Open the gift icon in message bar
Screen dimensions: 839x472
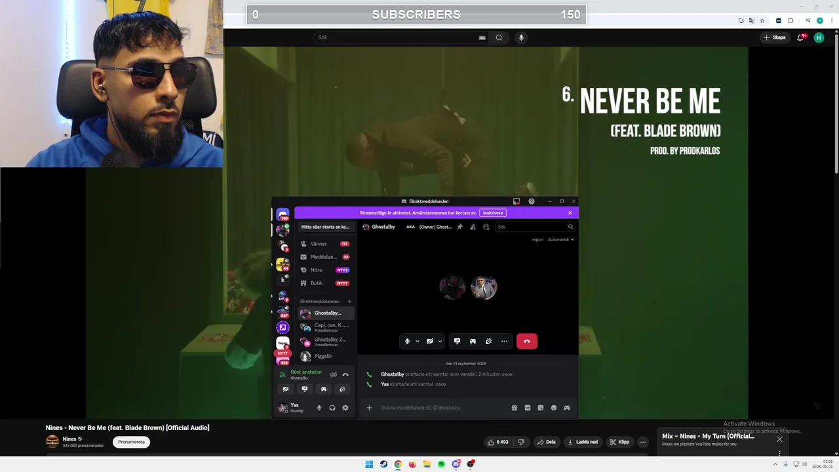pyautogui.click(x=515, y=408)
